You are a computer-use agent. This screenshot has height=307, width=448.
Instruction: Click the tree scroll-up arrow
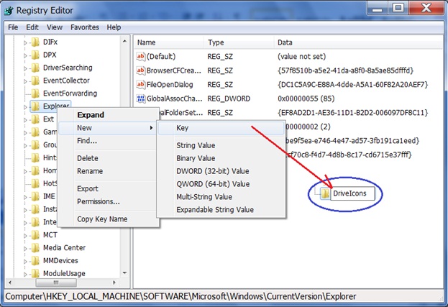coord(125,42)
